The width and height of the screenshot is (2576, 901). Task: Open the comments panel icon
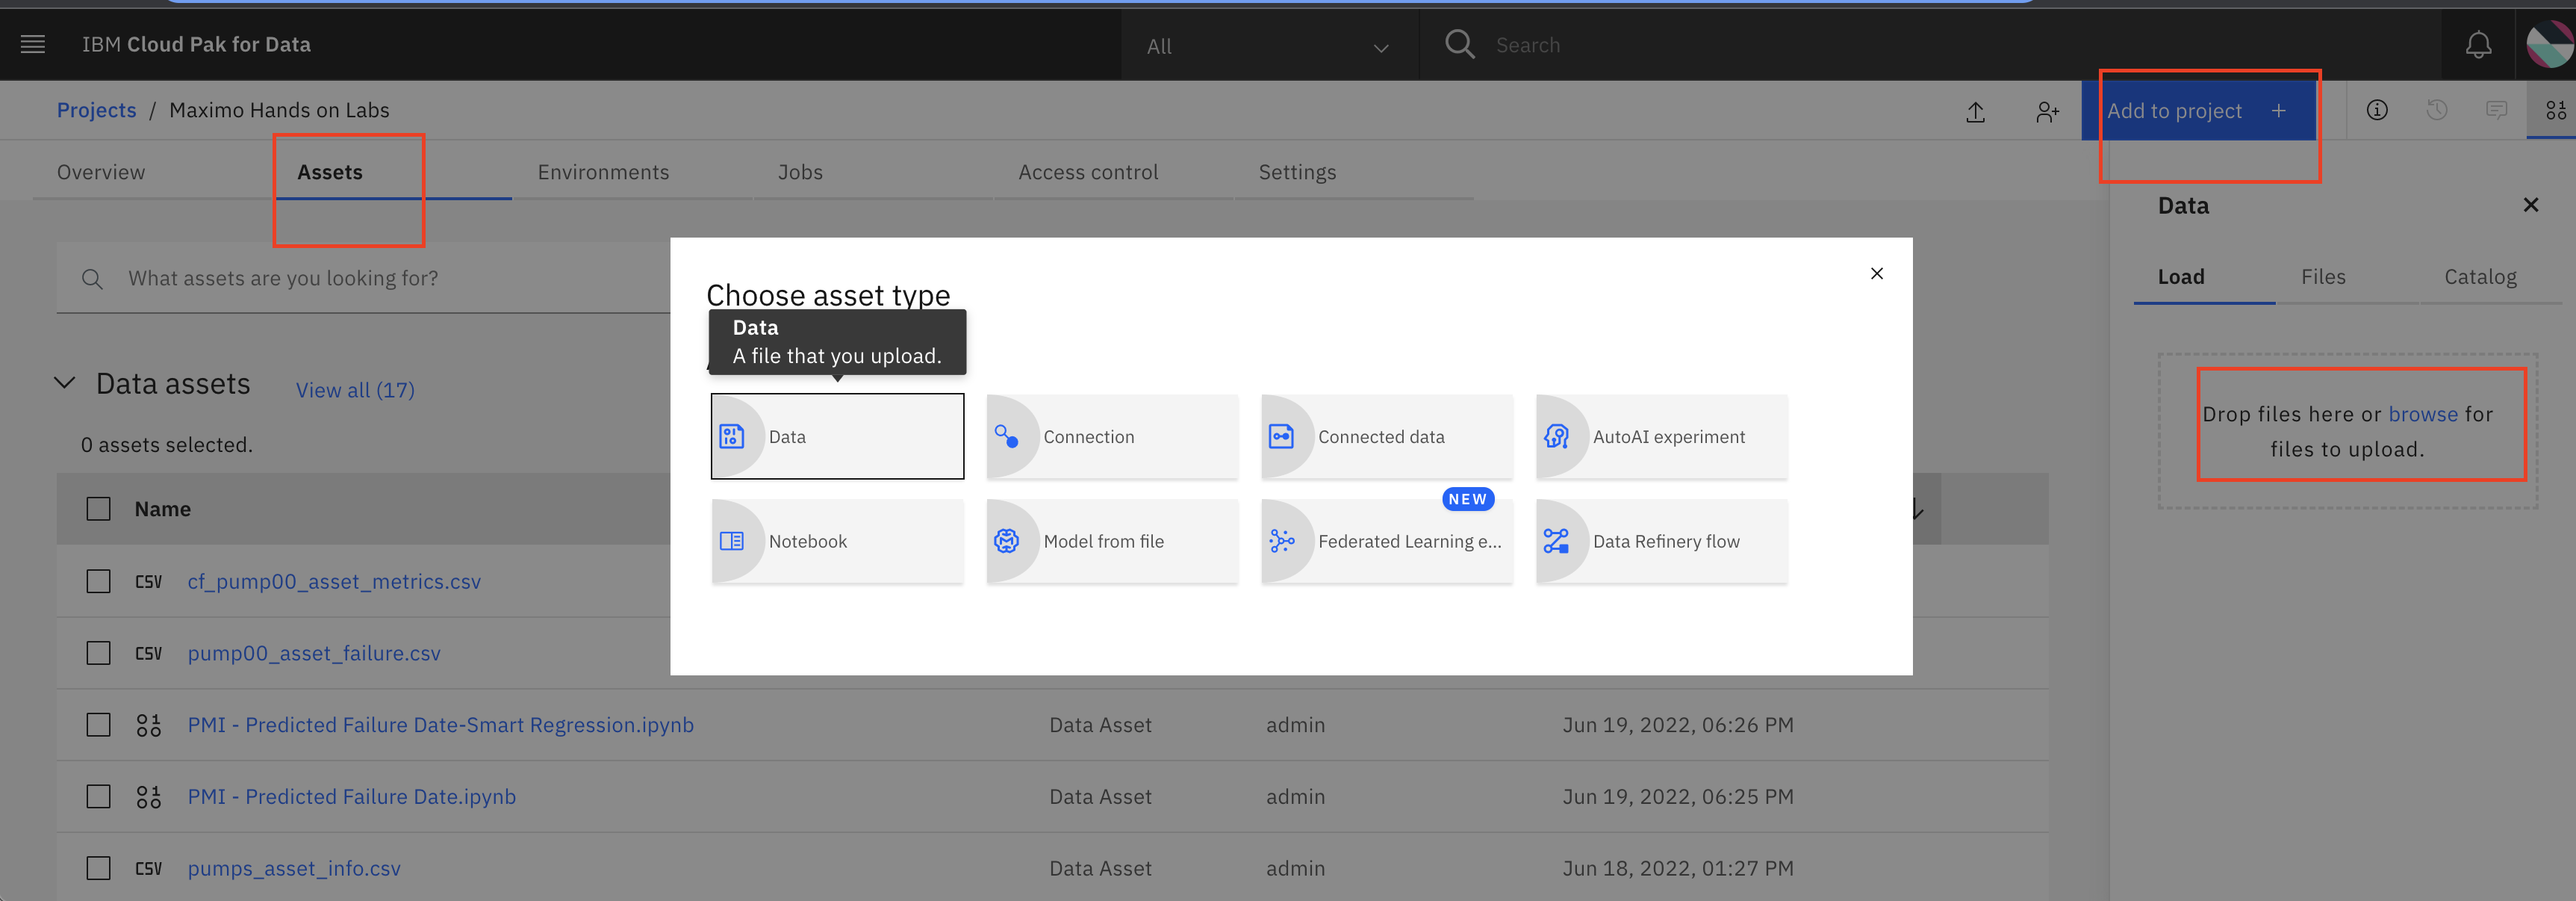coord(2496,110)
